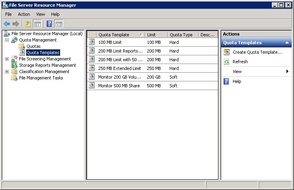This screenshot has width=294, height=190.
Task: Click the green Refresh icon in Actions pane
Action: 226,62
